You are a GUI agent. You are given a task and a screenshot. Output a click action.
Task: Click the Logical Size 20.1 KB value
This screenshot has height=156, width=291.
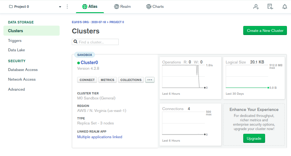[257, 62]
